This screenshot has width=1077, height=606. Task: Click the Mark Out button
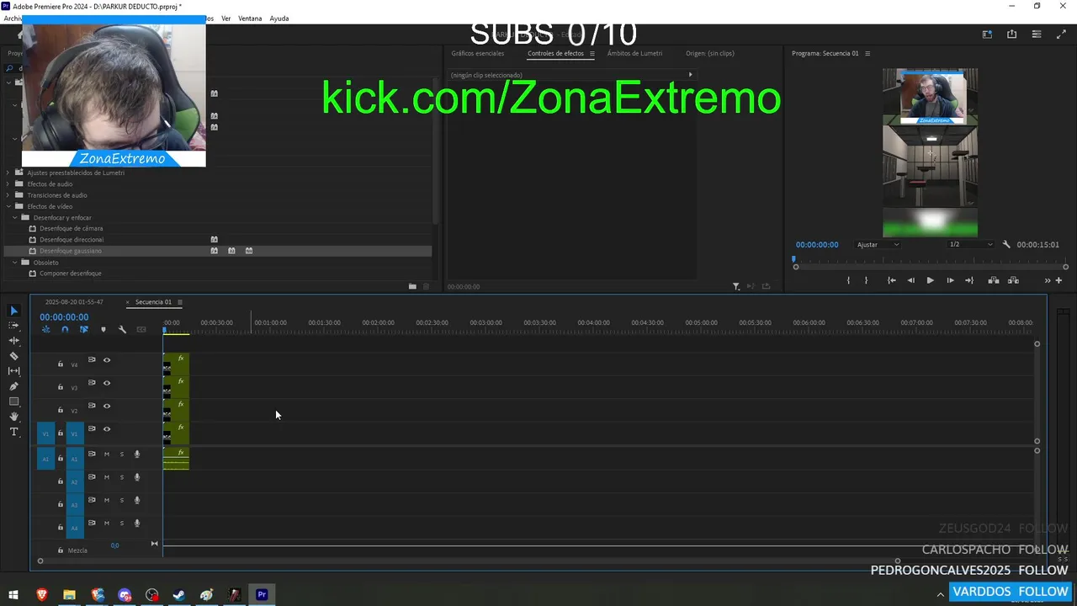(866, 280)
